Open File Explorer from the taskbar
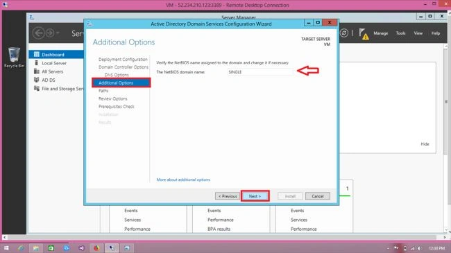Screen dimensions: 451x253 (x=36, y=248)
